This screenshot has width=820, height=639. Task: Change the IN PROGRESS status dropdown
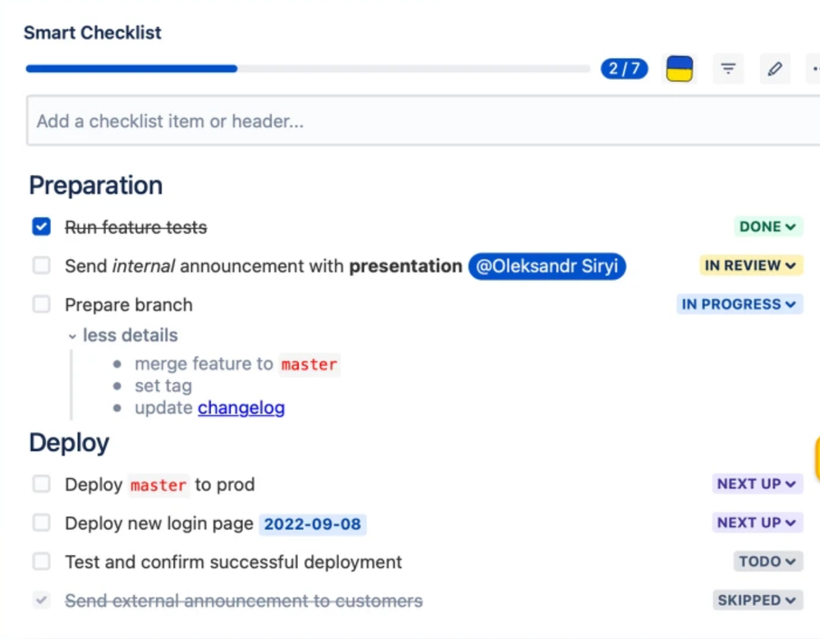[740, 304]
